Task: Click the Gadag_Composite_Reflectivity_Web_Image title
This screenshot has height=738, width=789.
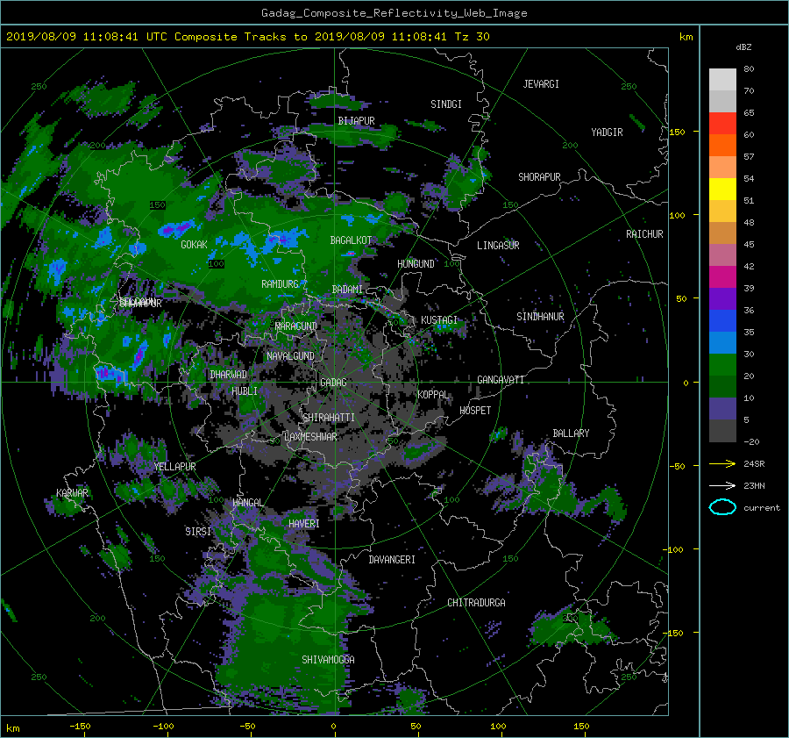Action: [x=394, y=13]
